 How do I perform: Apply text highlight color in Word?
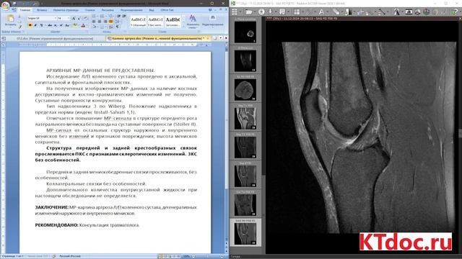tap(75, 26)
